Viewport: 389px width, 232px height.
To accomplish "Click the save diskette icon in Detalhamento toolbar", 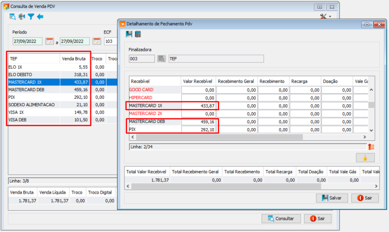I will pos(129,34).
